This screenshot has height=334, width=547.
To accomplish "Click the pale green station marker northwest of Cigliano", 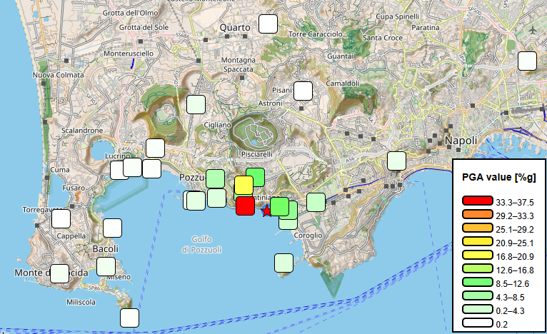I will (x=196, y=104).
